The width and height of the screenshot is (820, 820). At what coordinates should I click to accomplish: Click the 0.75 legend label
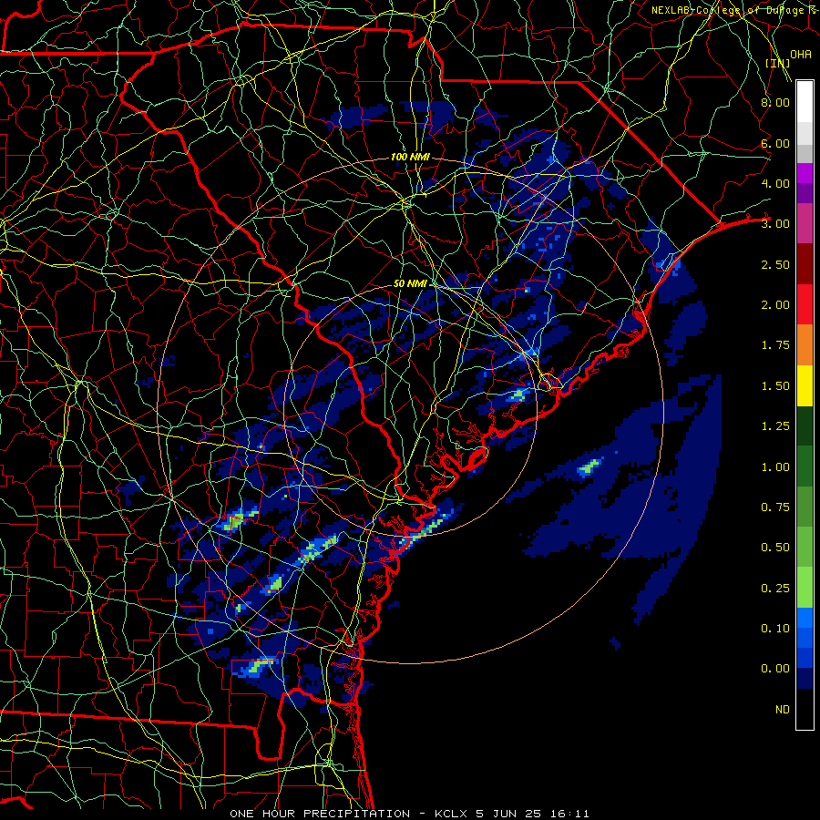775,507
